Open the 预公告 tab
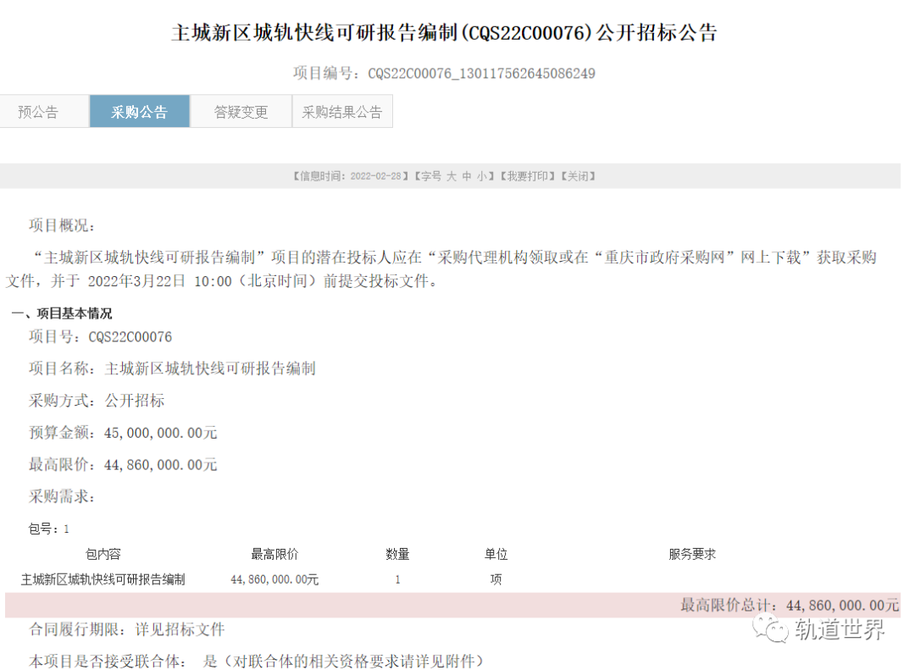The image size is (915, 670). (x=38, y=112)
